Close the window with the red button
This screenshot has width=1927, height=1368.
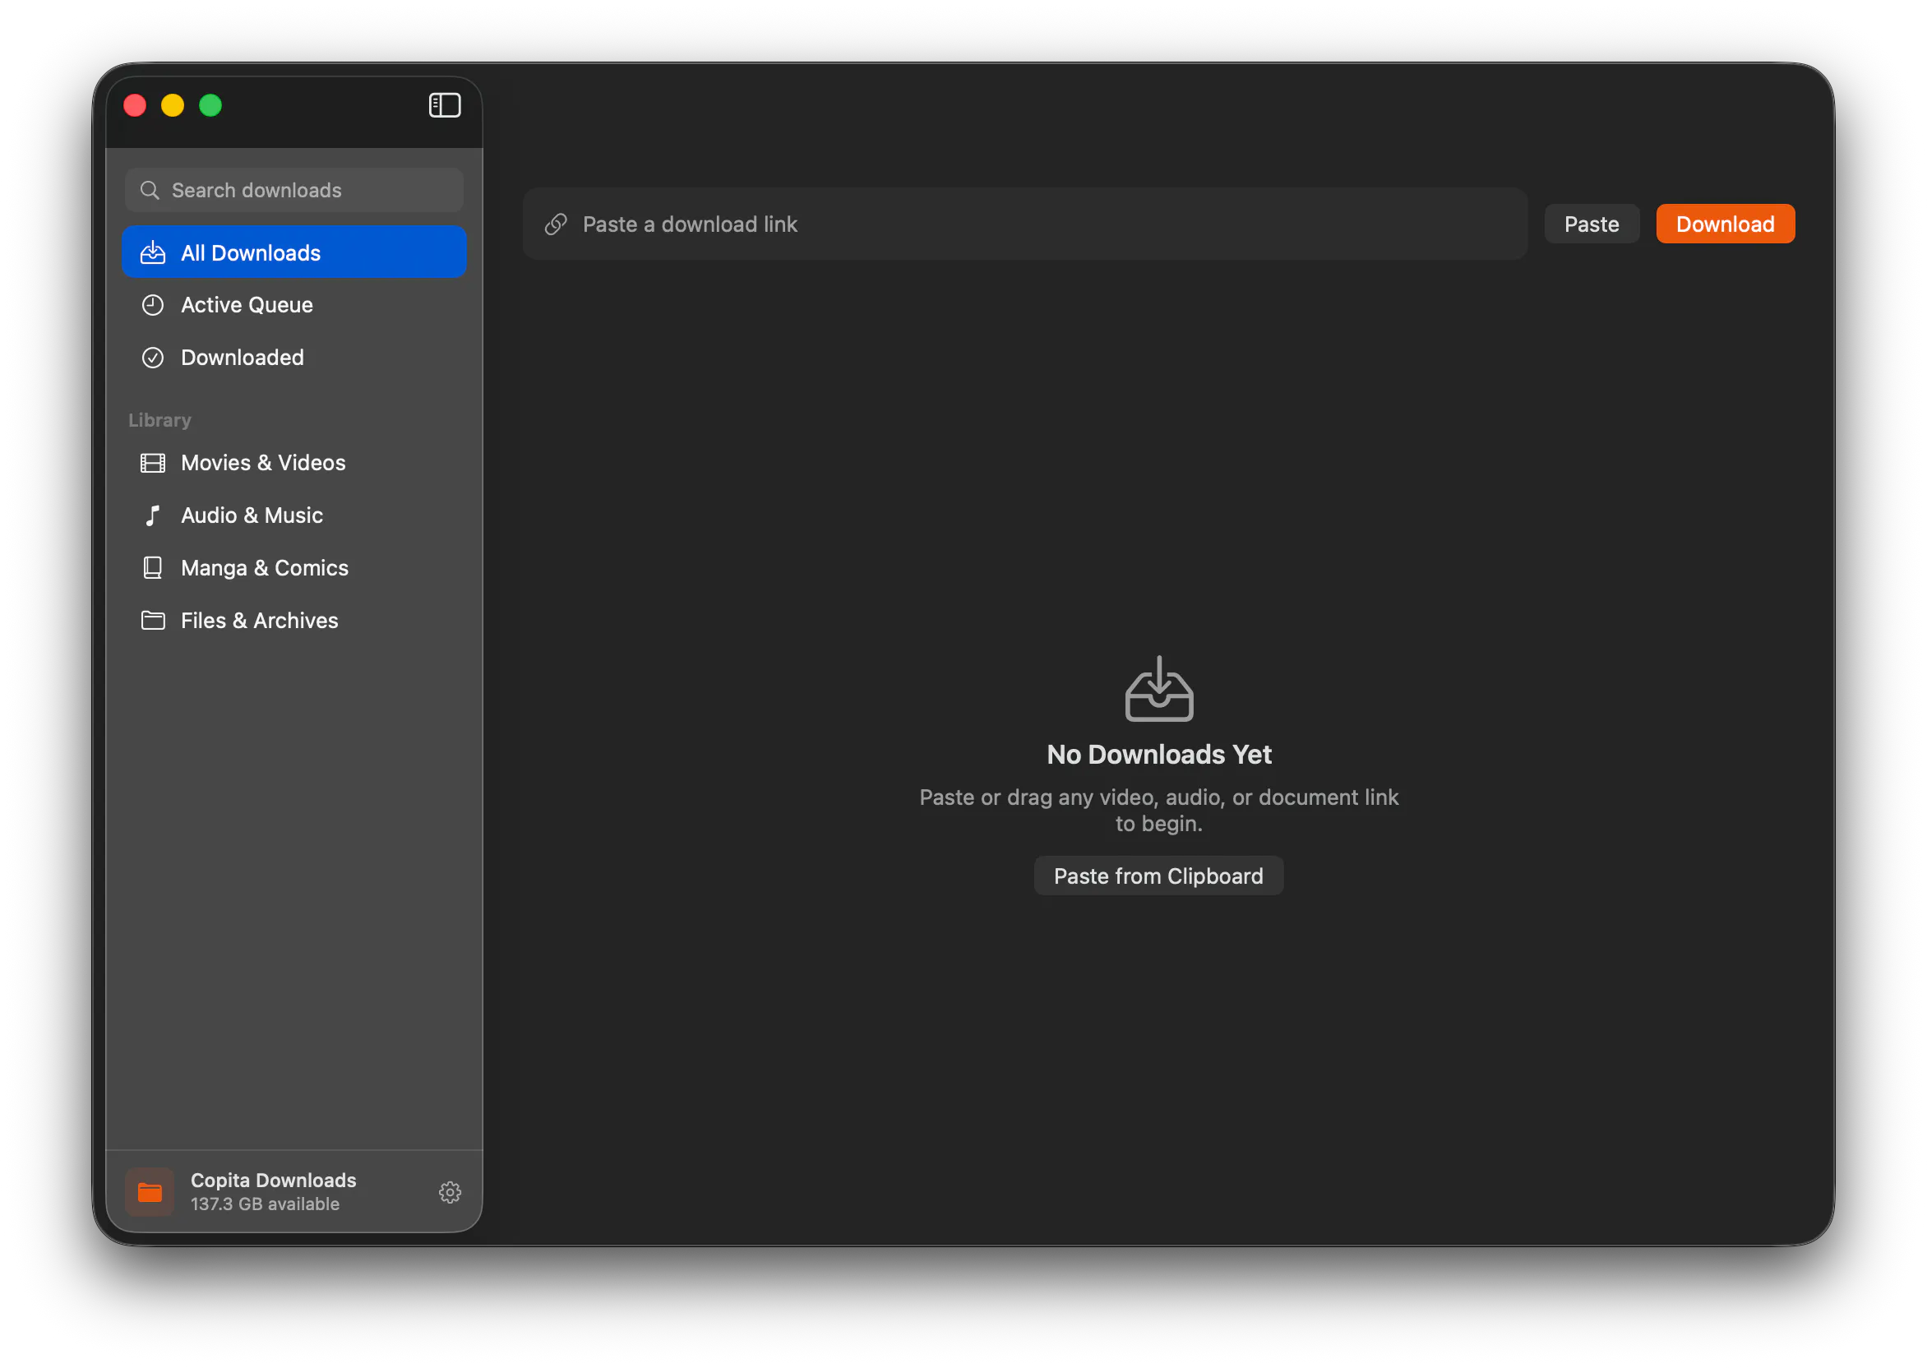click(135, 105)
